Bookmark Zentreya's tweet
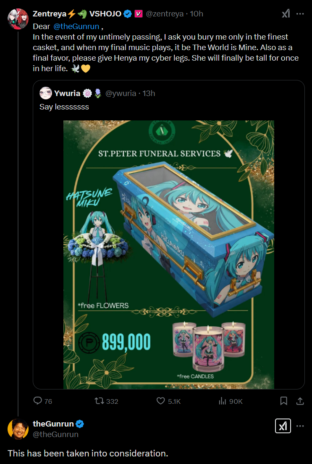This screenshot has width=312, height=464. coord(284,401)
